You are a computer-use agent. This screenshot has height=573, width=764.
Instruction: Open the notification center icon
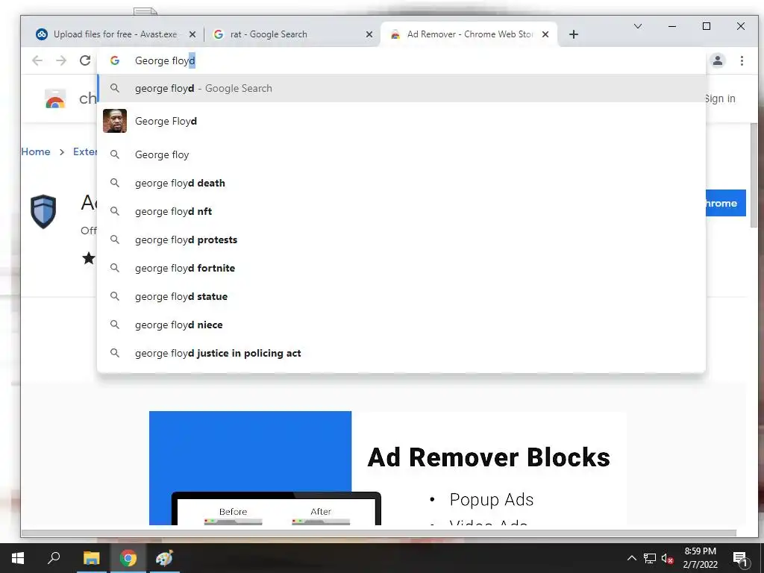[x=740, y=560]
